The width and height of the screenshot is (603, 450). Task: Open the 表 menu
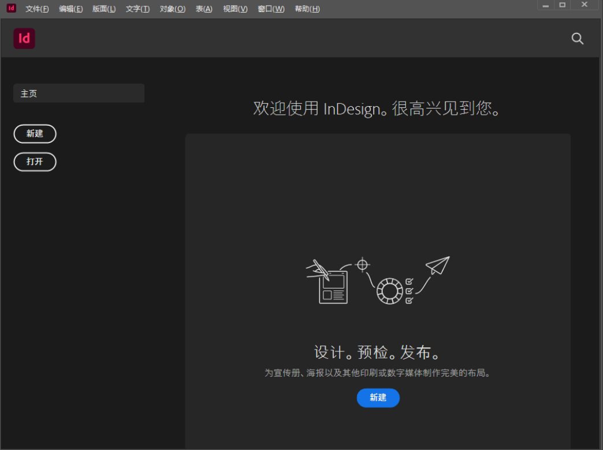pyautogui.click(x=203, y=9)
